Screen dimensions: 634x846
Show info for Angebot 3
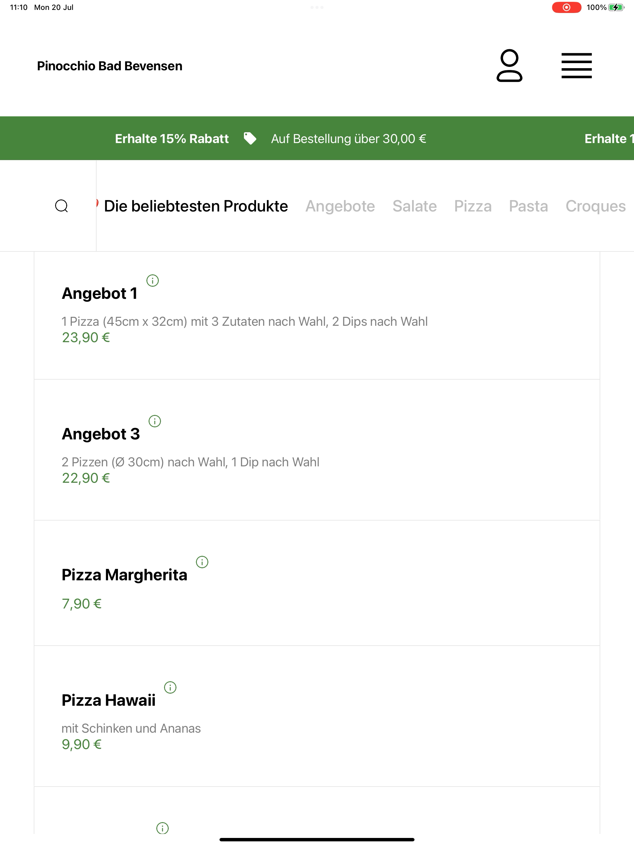[x=154, y=421]
